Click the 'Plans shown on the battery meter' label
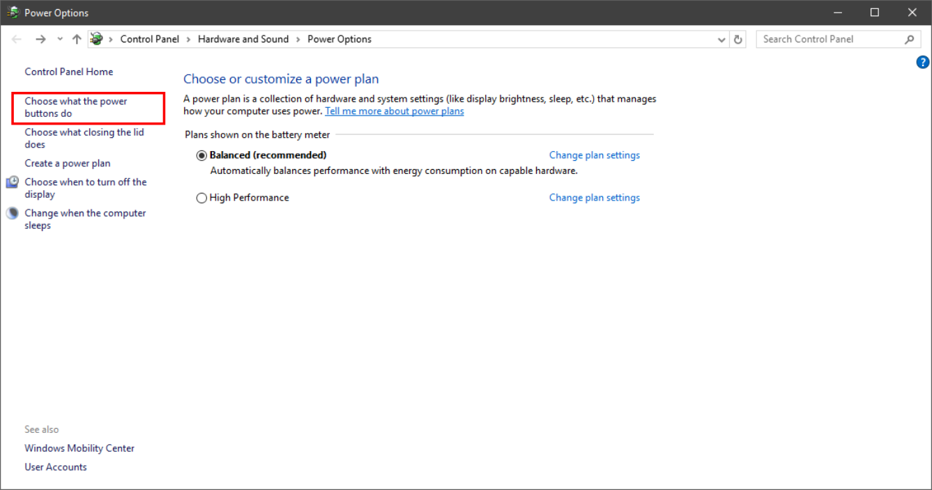The width and height of the screenshot is (932, 490). pos(257,134)
